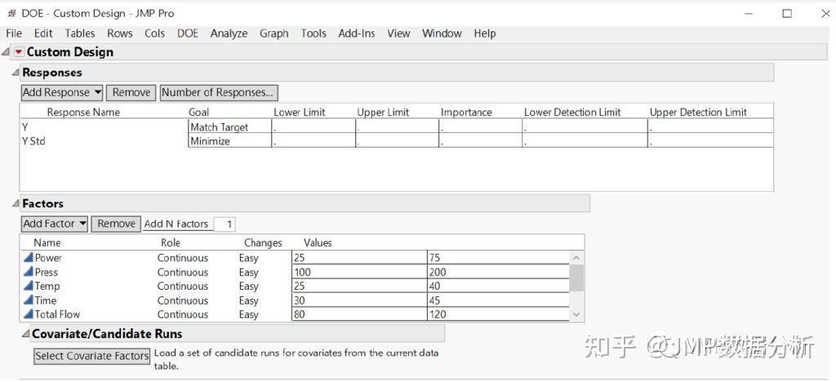Screen dimensions: 836x382
Task: Click the JMP application icon in title bar
Action: (x=11, y=13)
